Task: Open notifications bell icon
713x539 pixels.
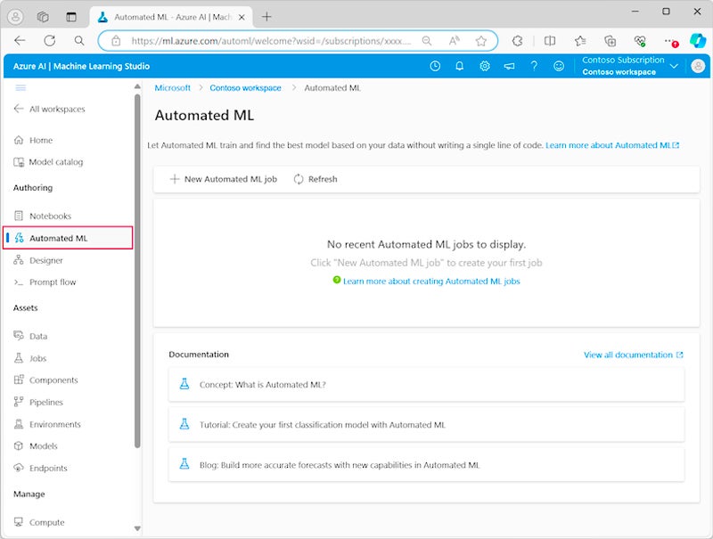Action: click(x=460, y=66)
